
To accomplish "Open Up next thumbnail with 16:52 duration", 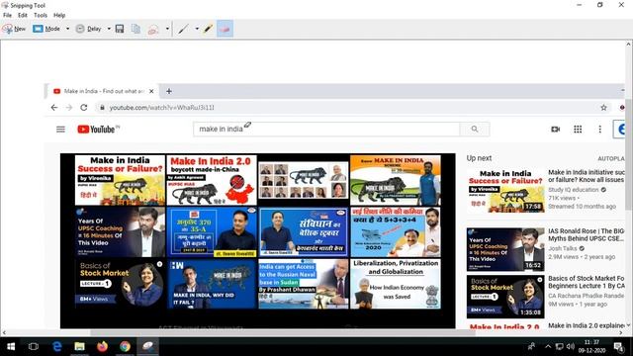I will (505, 249).
